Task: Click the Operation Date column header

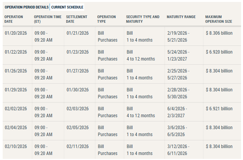Action: coord(14,19)
